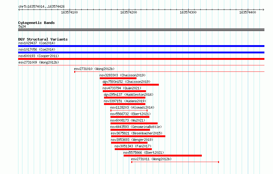
Task: Click the gray 5q34 cytogenetic band bar
Action: pyautogui.click(x=141, y=30)
